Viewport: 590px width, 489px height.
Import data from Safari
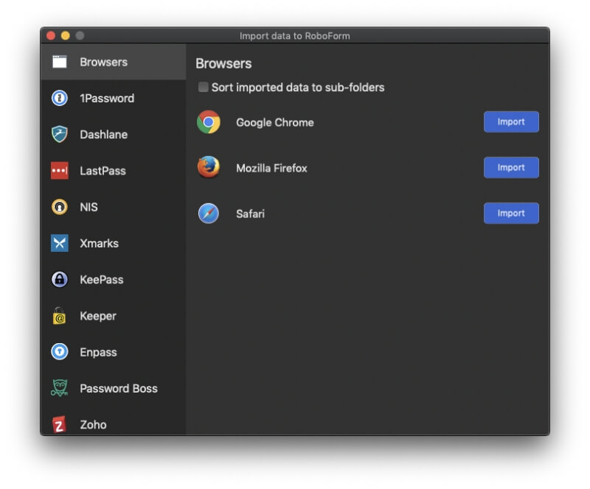coord(511,213)
